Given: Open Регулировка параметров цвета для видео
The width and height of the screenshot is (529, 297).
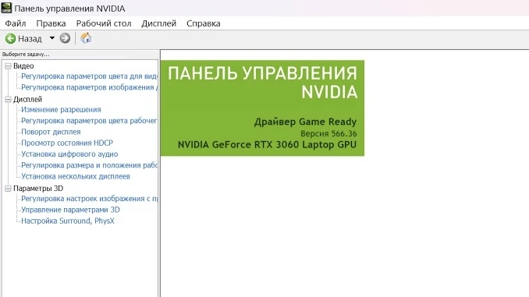Looking at the screenshot, I should [x=89, y=76].
